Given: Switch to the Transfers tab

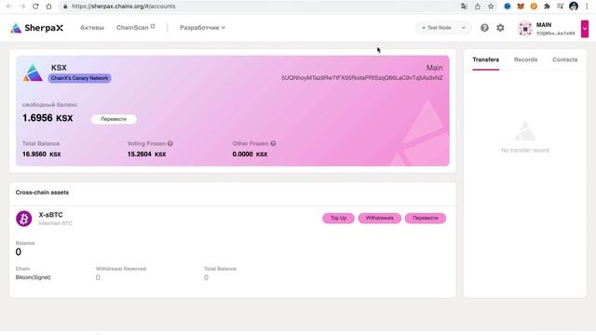Looking at the screenshot, I should click(486, 60).
